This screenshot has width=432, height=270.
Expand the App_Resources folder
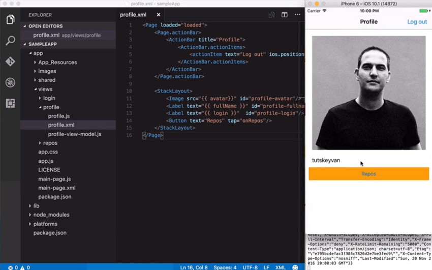(35, 62)
